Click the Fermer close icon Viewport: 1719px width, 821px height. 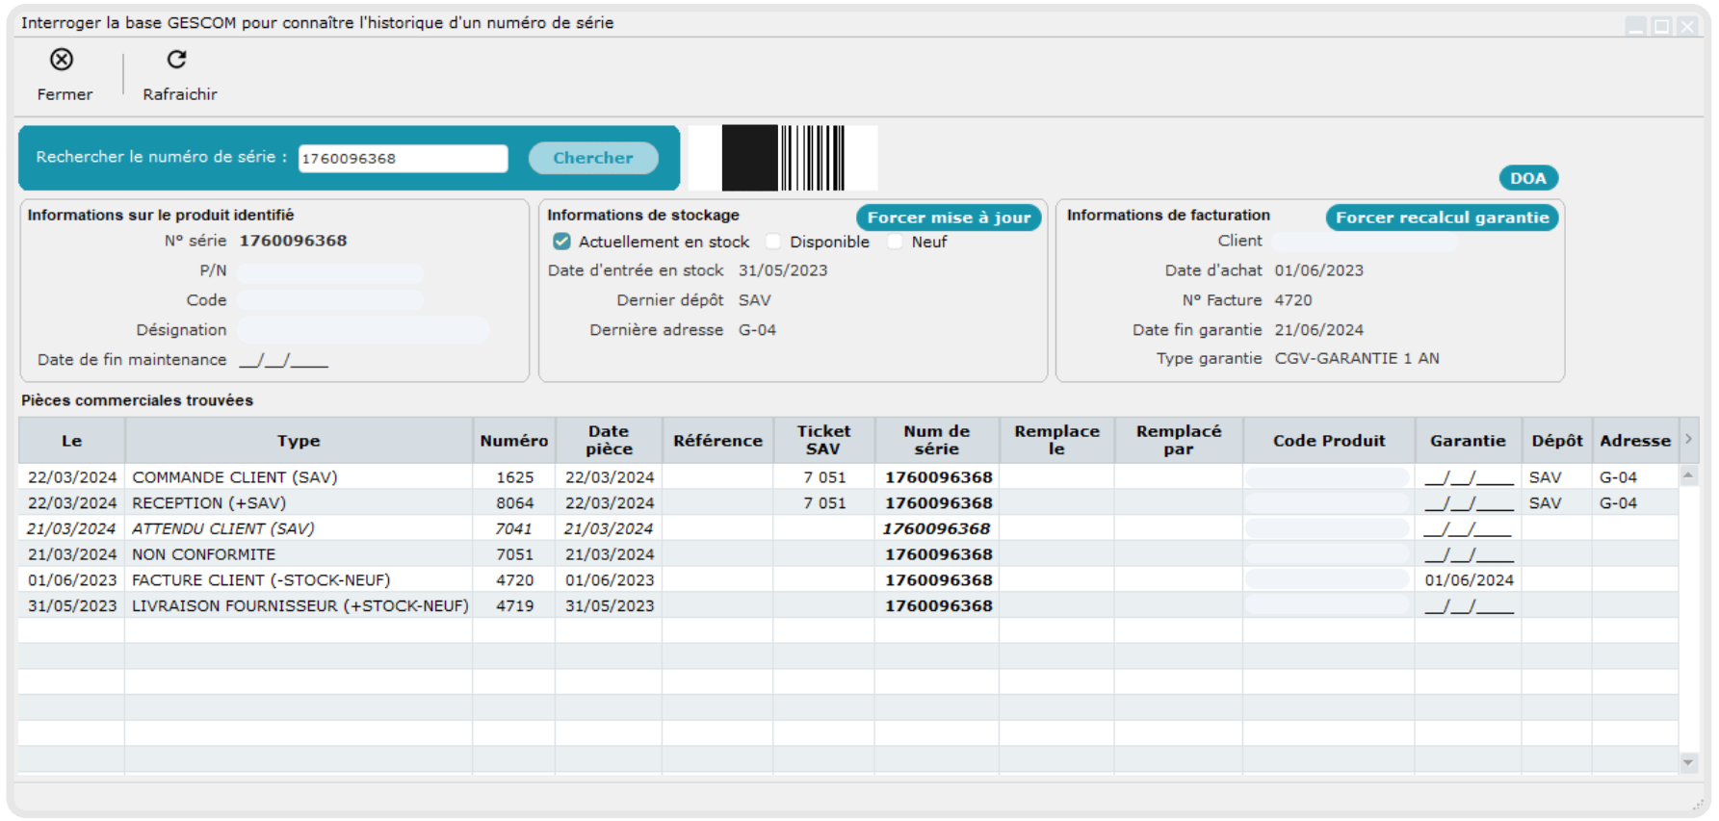(x=62, y=60)
